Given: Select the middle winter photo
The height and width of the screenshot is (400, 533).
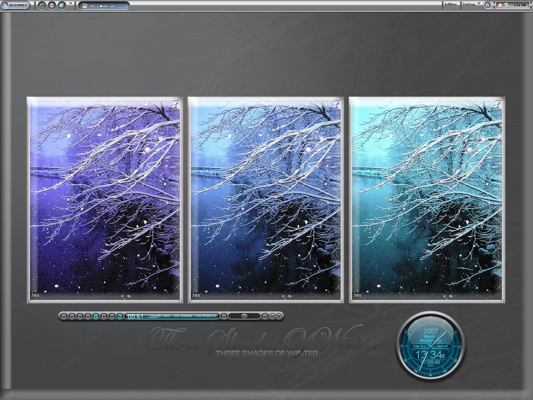Looking at the screenshot, I should pyautogui.click(x=266, y=200).
